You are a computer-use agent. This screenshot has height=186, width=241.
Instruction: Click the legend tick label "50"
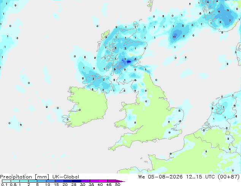(117, 184)
